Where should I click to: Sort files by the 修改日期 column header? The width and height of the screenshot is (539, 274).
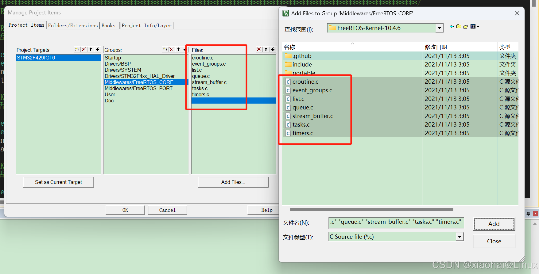[460, 47]
